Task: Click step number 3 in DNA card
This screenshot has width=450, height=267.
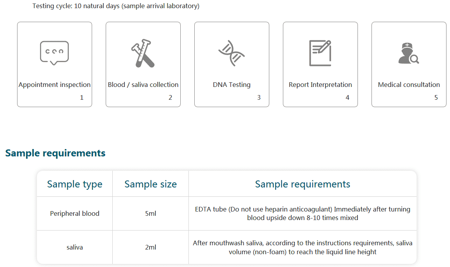Action: (259, 98)
